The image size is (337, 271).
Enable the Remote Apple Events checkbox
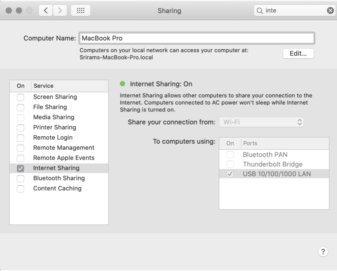click(20, 158)
